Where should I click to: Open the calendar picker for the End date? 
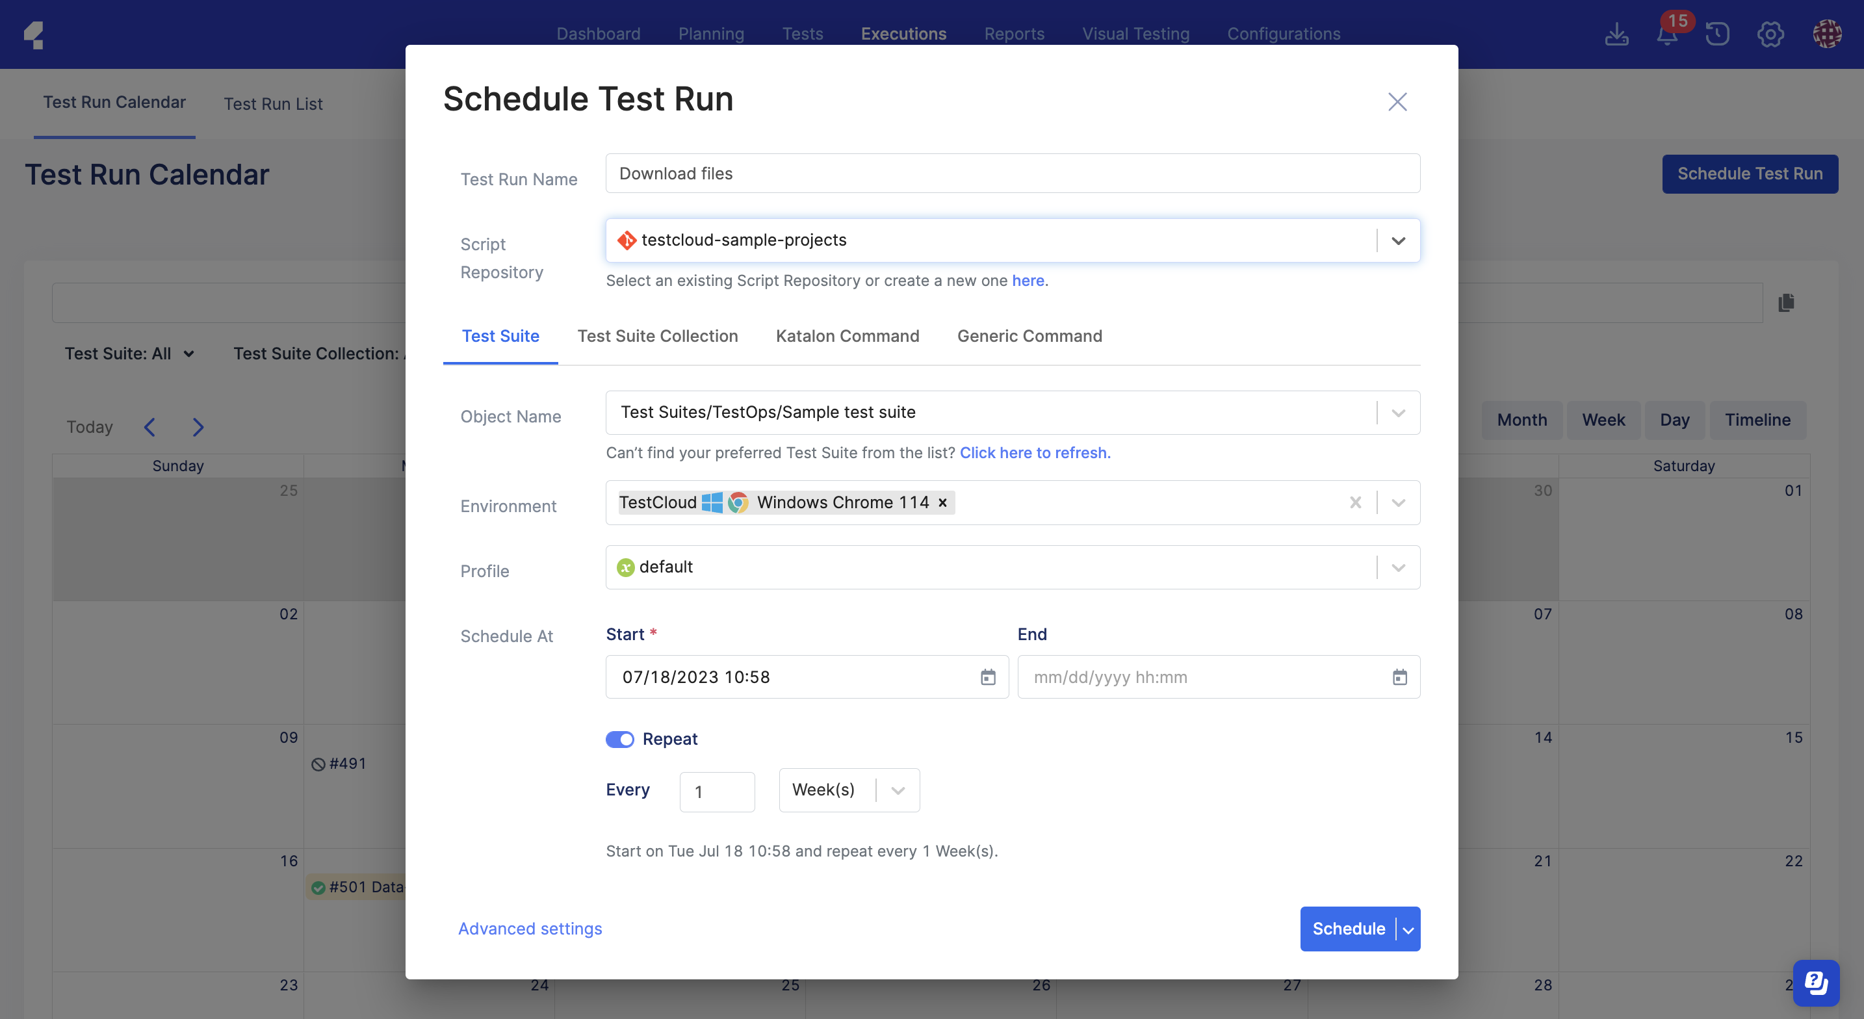[1401, 677]
